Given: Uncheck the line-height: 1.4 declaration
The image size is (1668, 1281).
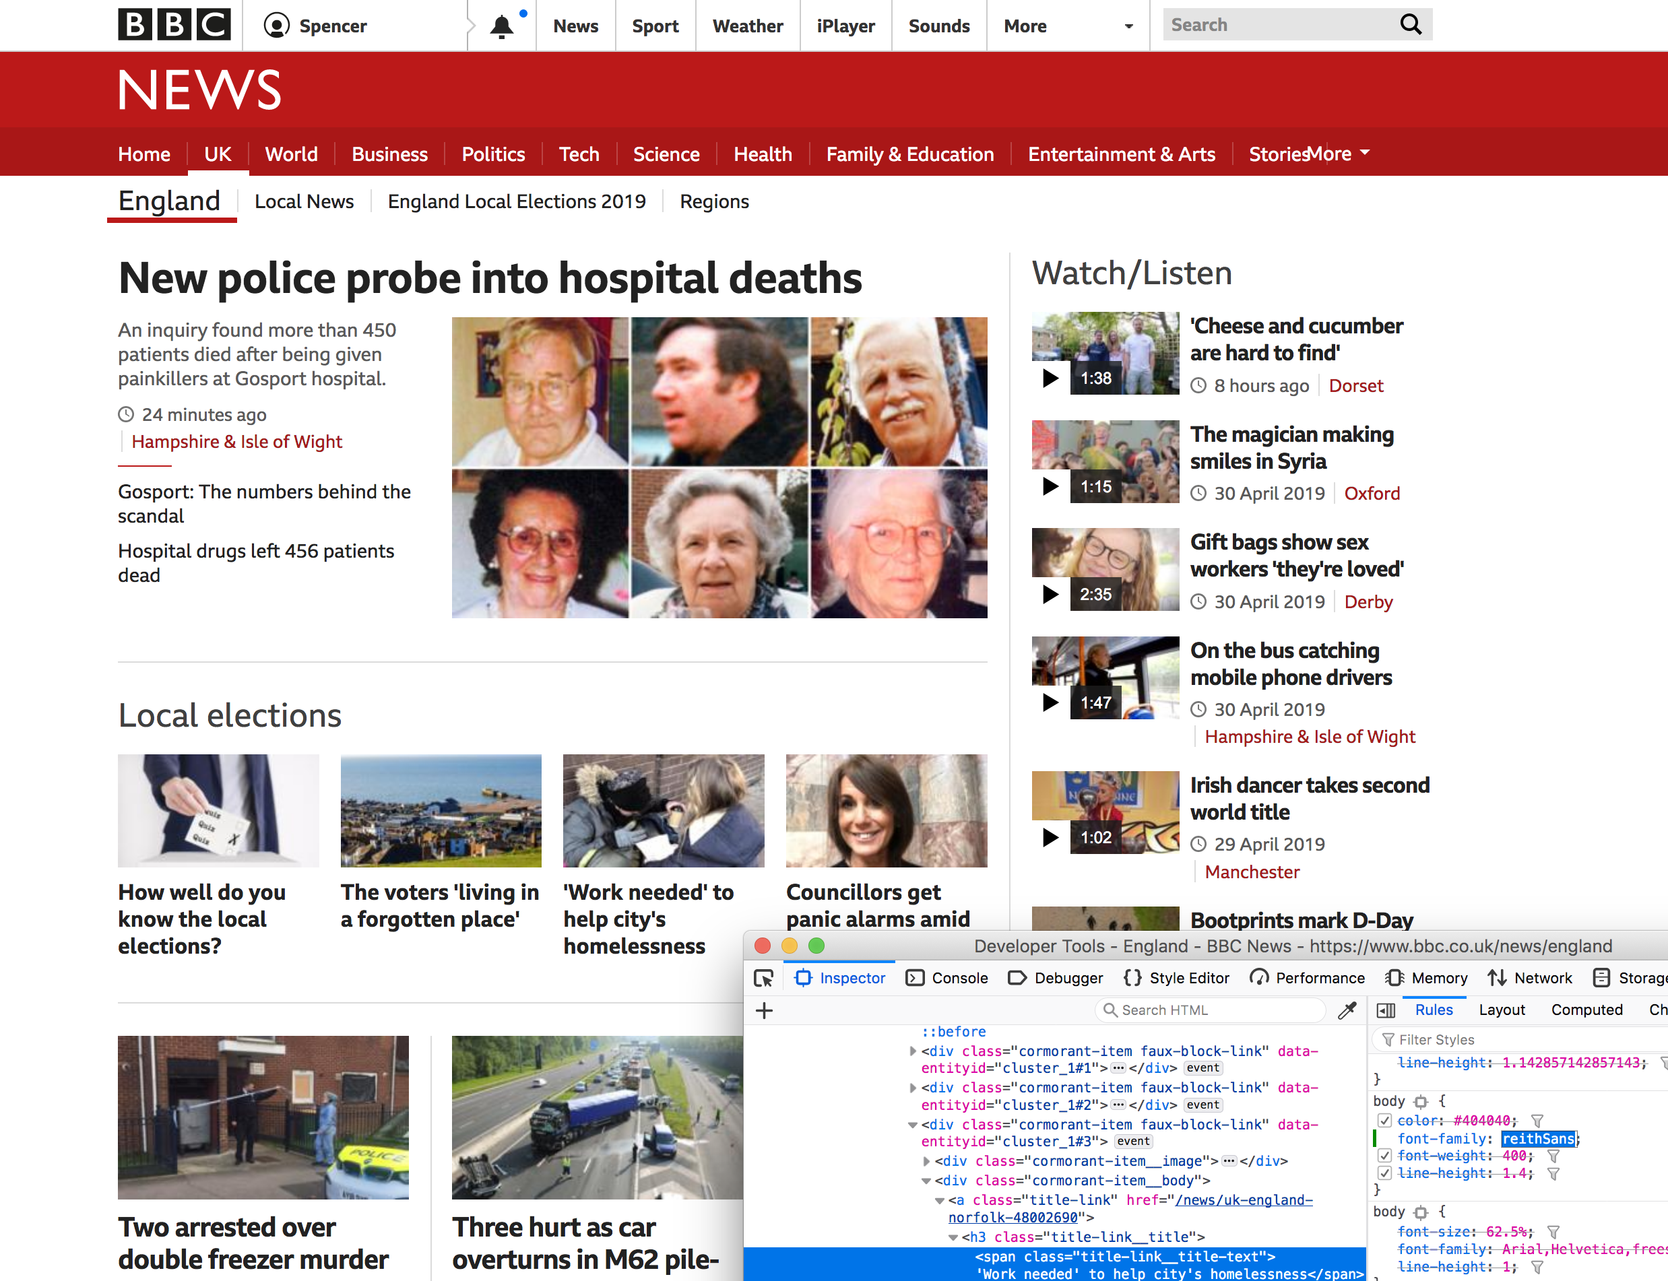Looking at the screenshot, I should coord(1385,1175).
